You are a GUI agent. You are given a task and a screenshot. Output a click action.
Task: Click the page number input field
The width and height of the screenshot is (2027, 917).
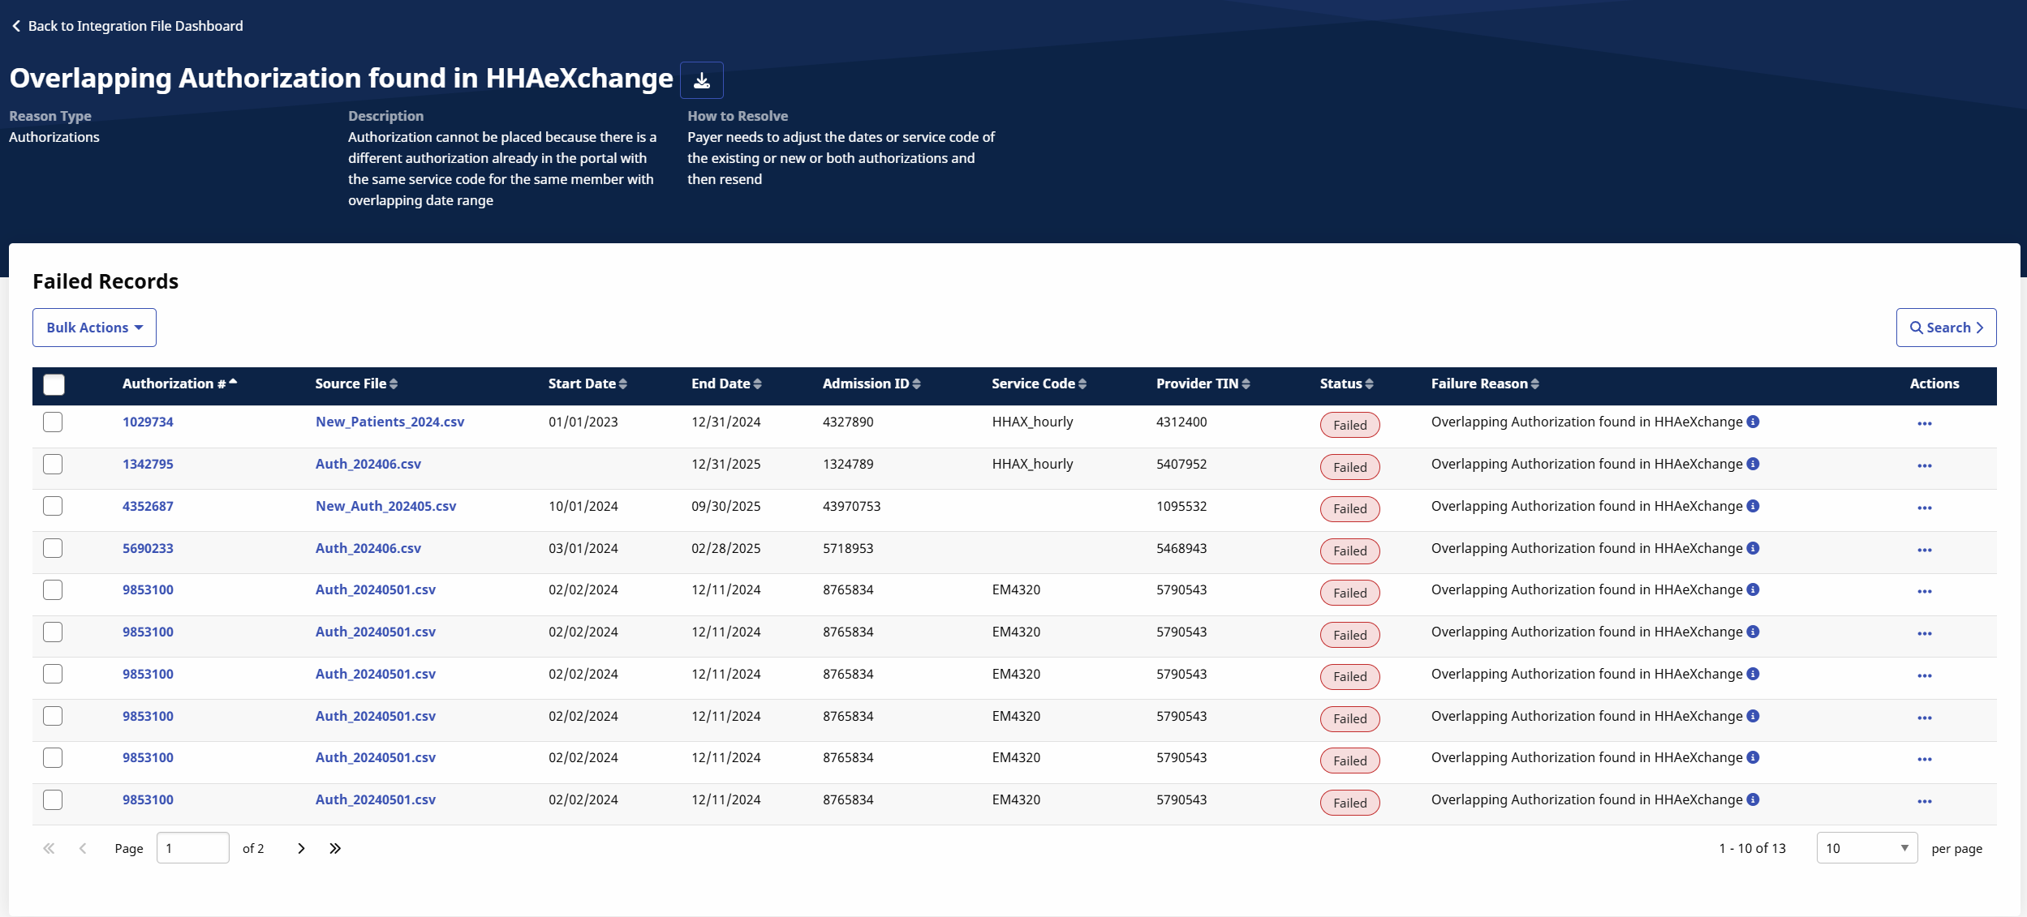click(x=192, y=848)
